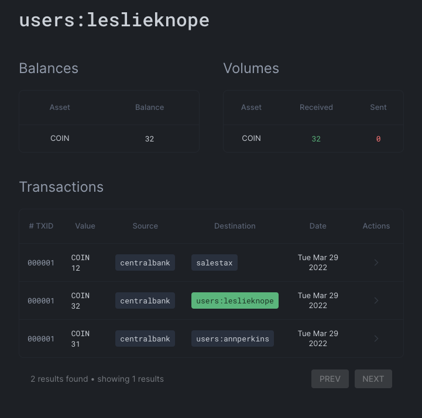Select the green users:leslieknope destination tag
The height and width of the screenshot is (418, 422).
[235, 301]
